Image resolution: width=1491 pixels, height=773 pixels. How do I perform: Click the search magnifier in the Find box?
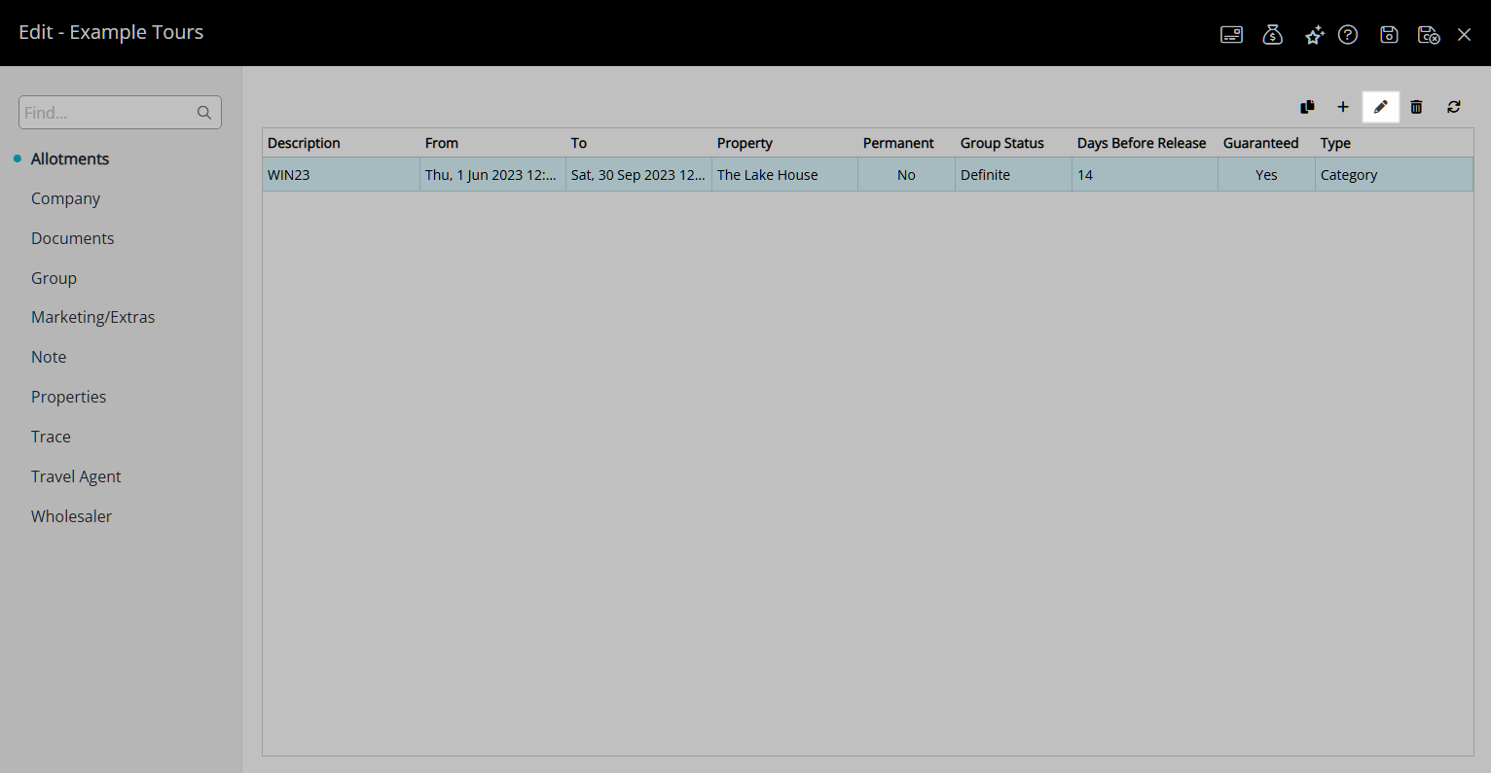204,113
